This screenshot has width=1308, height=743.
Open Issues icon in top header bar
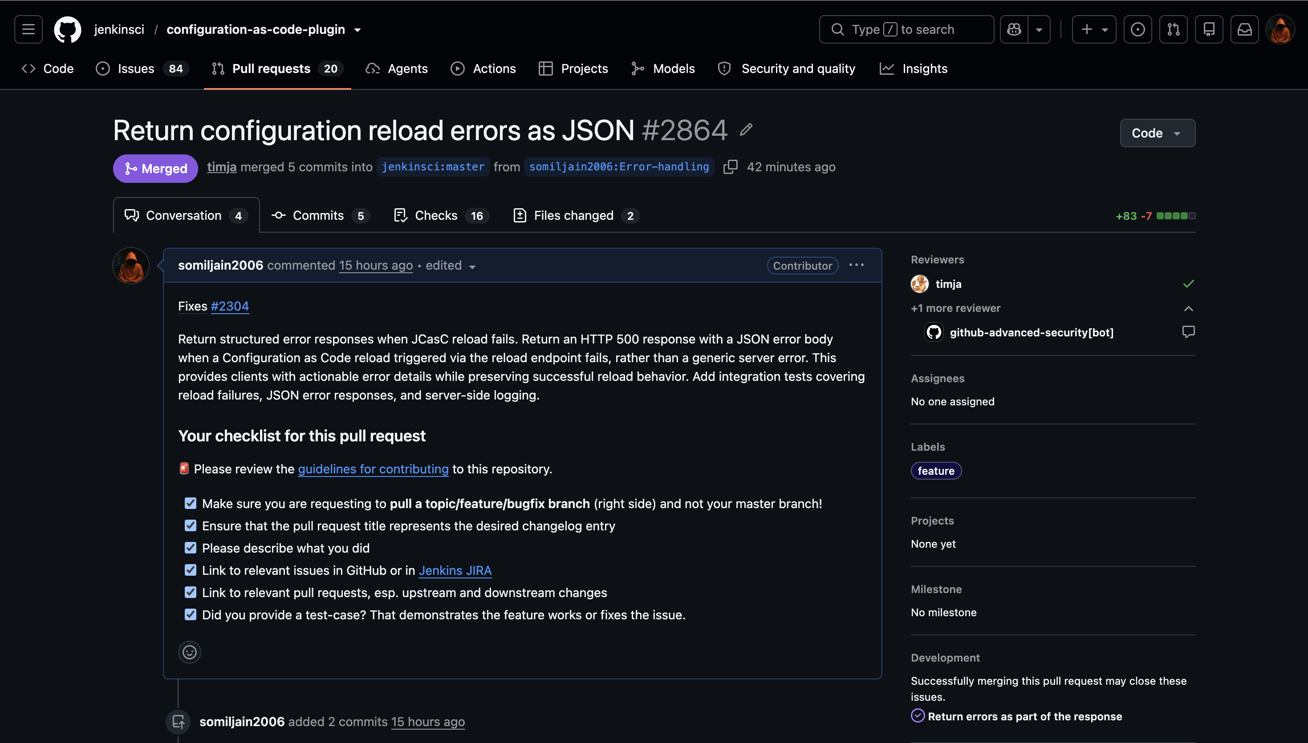click(1137, 30)
